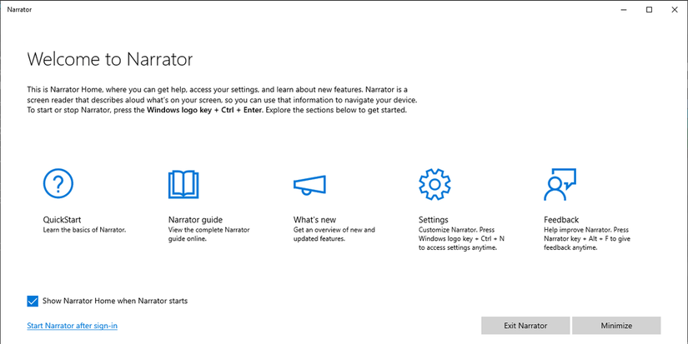Open the Start Narrator after sign-in link
688x344 pixels.
(72, 326)
